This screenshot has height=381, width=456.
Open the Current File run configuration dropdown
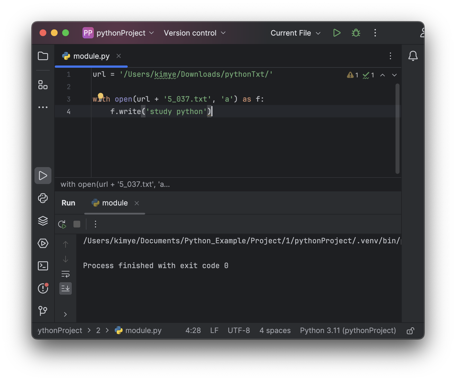point(296,33)
